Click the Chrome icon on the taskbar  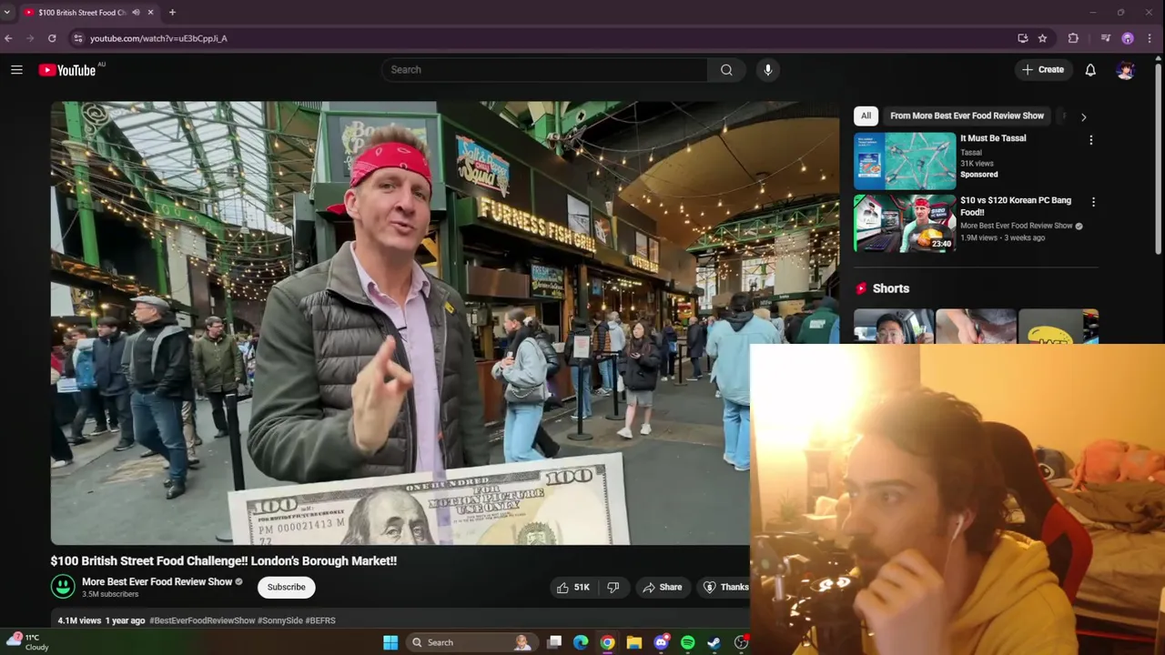[607, 642]
